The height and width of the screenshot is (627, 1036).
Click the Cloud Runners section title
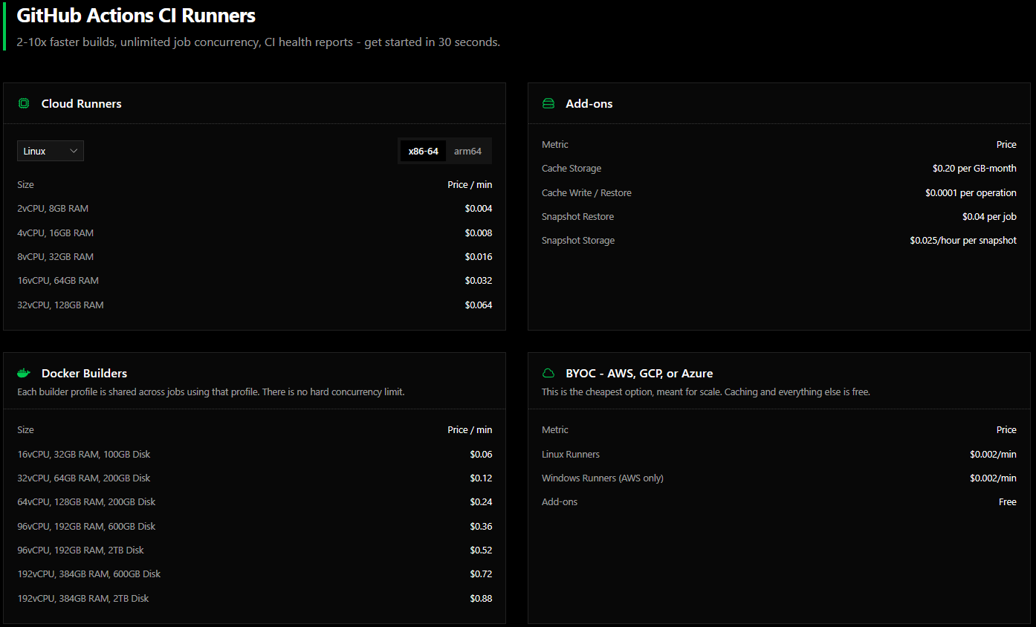click(82, 103)
